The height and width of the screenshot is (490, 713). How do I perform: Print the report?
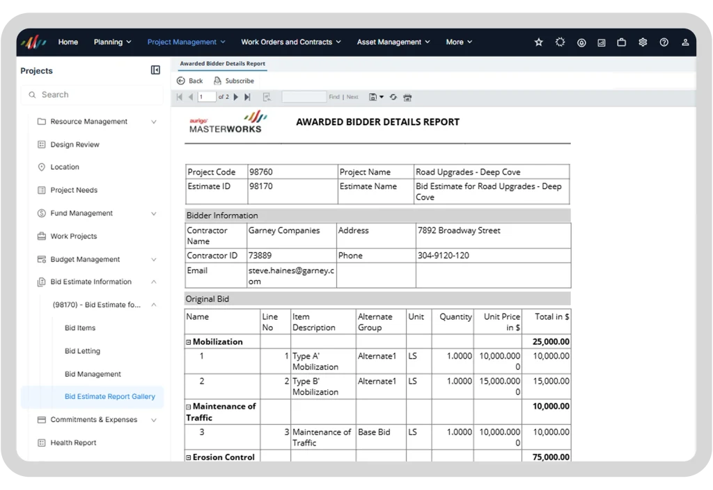[407, 97]
